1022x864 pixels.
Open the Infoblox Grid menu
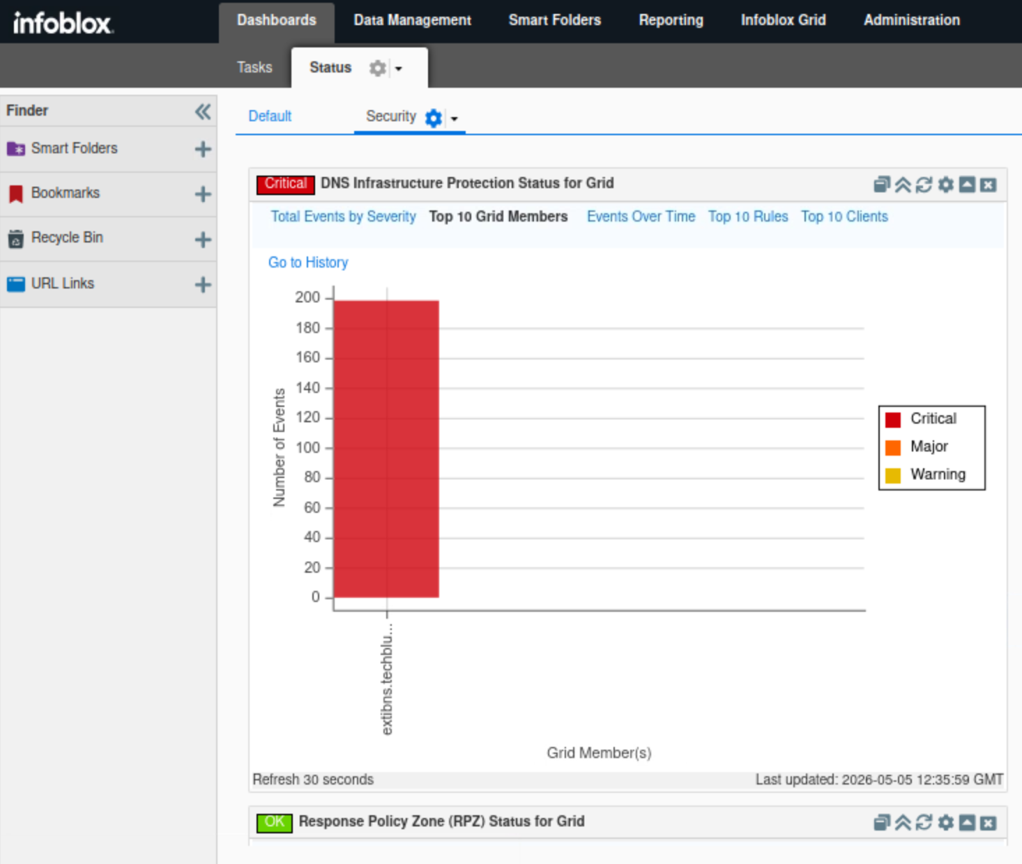click(x=783, y=20)
